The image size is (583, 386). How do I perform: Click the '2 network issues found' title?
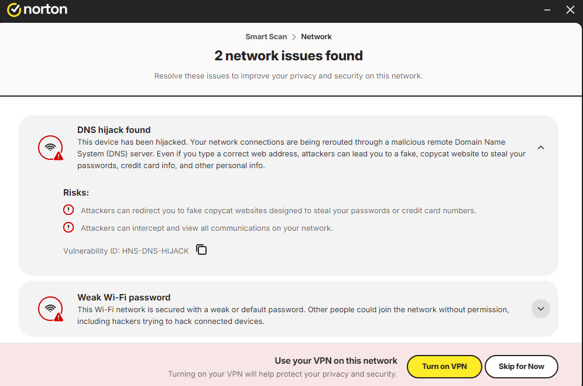point(289,56)
